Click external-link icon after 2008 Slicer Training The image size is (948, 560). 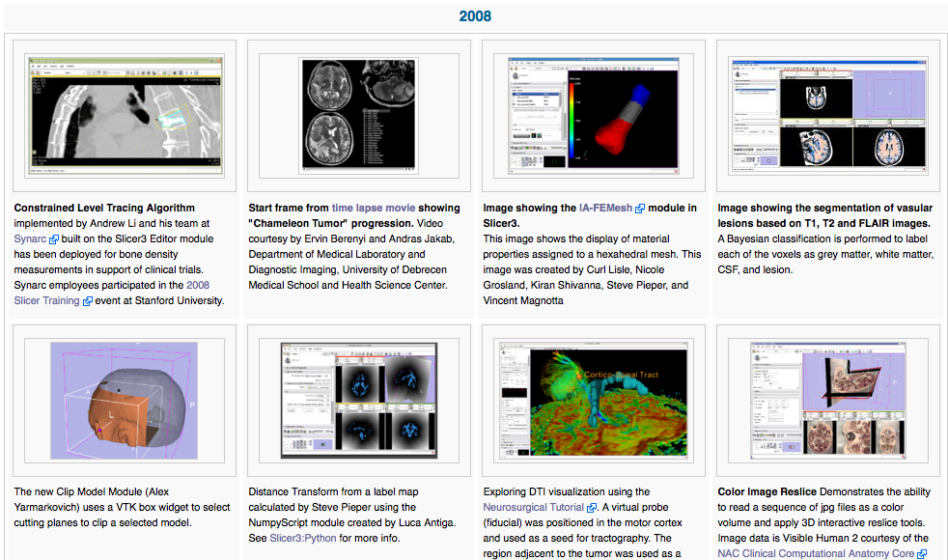[87, 301]
